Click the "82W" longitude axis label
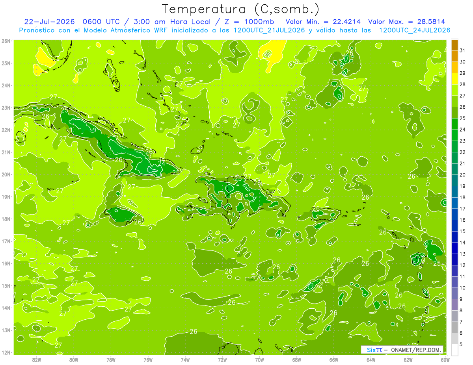This screenshot has height=365, width=473. pyautogui.click(x=37, y=359)
